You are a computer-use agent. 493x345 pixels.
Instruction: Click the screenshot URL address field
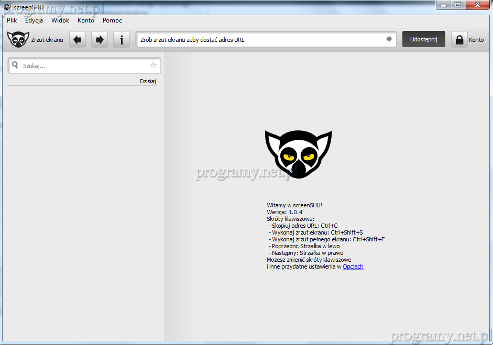click(259, 40)
